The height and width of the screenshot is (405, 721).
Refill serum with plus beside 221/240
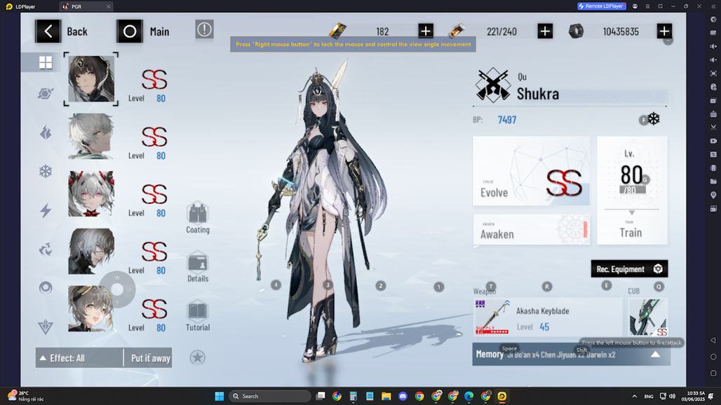[545, 32]
